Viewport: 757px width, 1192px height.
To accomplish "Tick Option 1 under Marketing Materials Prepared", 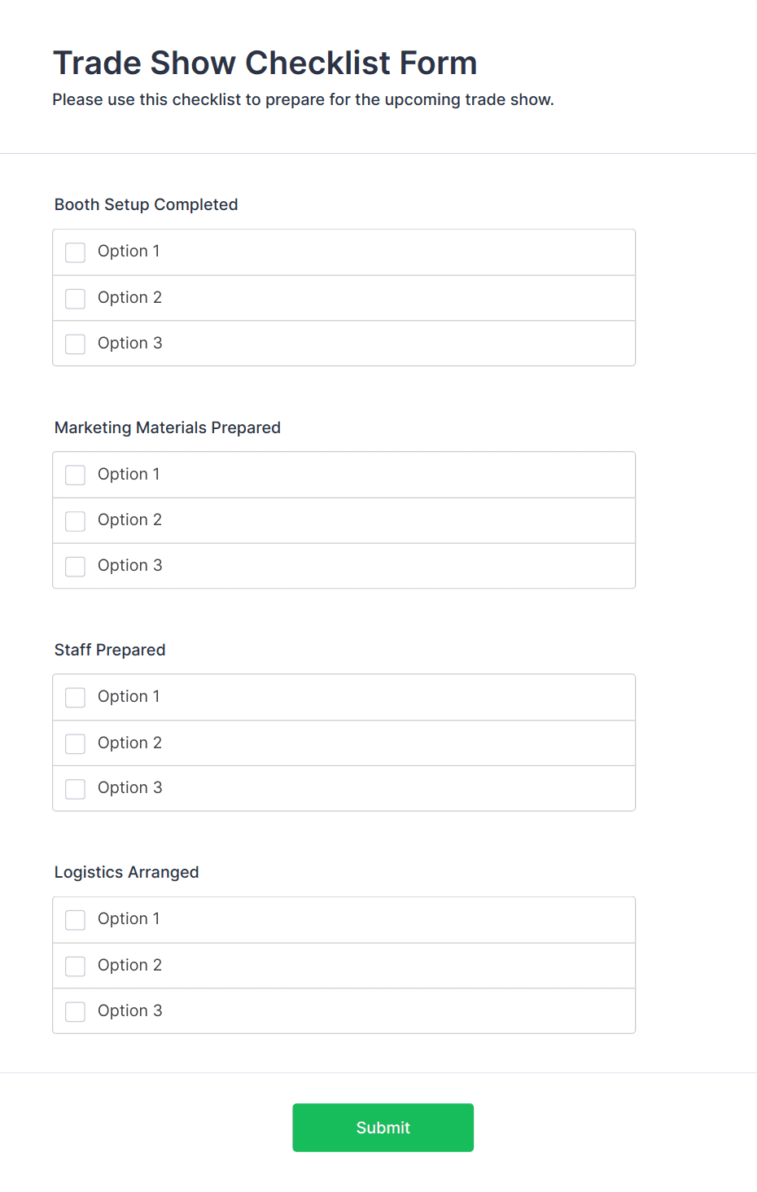I will (x=76, y=475).
